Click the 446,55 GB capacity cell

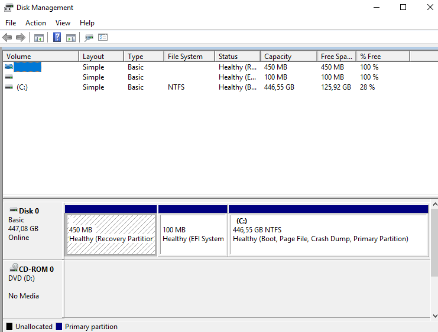tap(280, 87)
